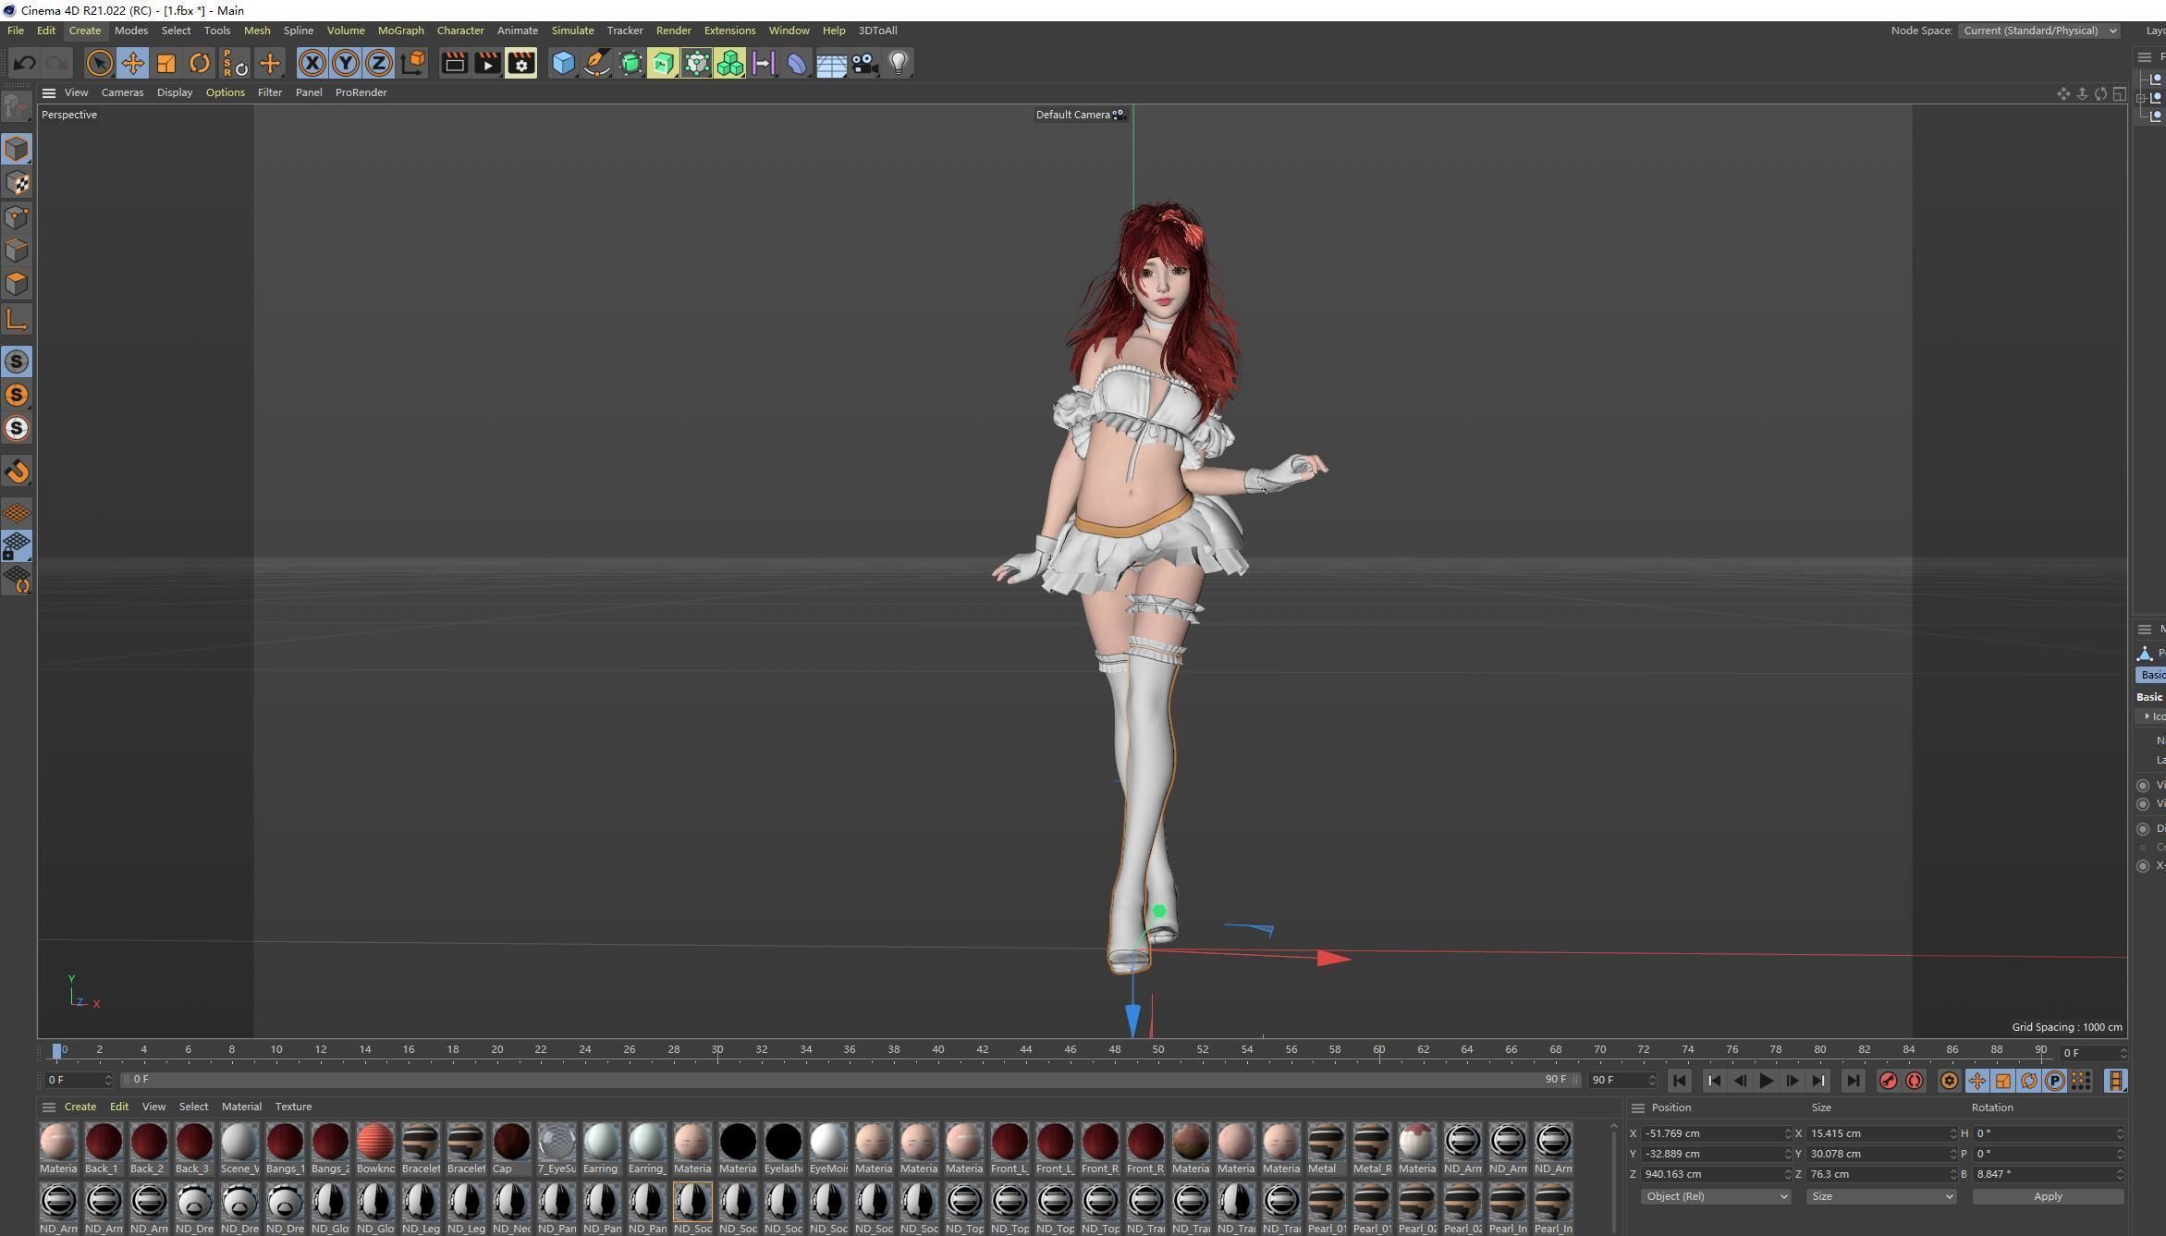
Task: Open Object (Rel) coordinate dropdown
Action: pos(1716,1196)
